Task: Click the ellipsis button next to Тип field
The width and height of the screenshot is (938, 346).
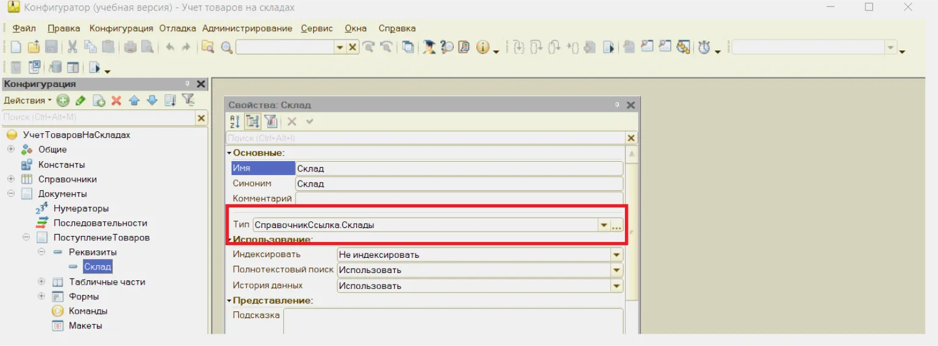Action: pyautogui.click(x=616, y=225)
